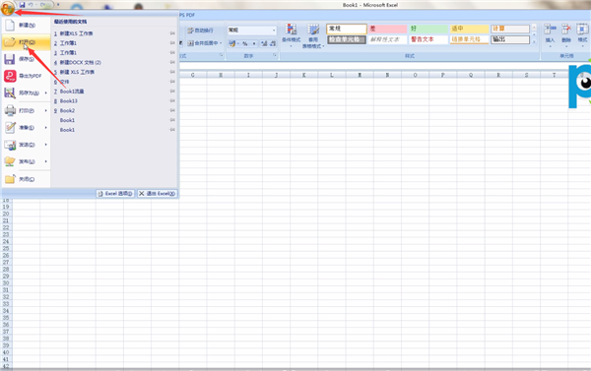Open Customize Quick Access Toolbar arrow
This screenshot has height=371, width=591.
tap(58, 5)
